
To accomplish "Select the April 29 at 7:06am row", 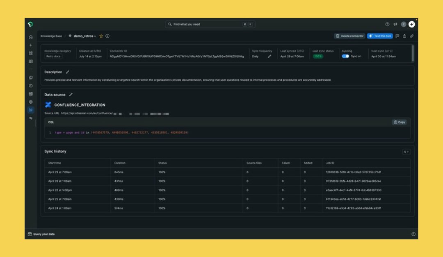I will (227, 172).
